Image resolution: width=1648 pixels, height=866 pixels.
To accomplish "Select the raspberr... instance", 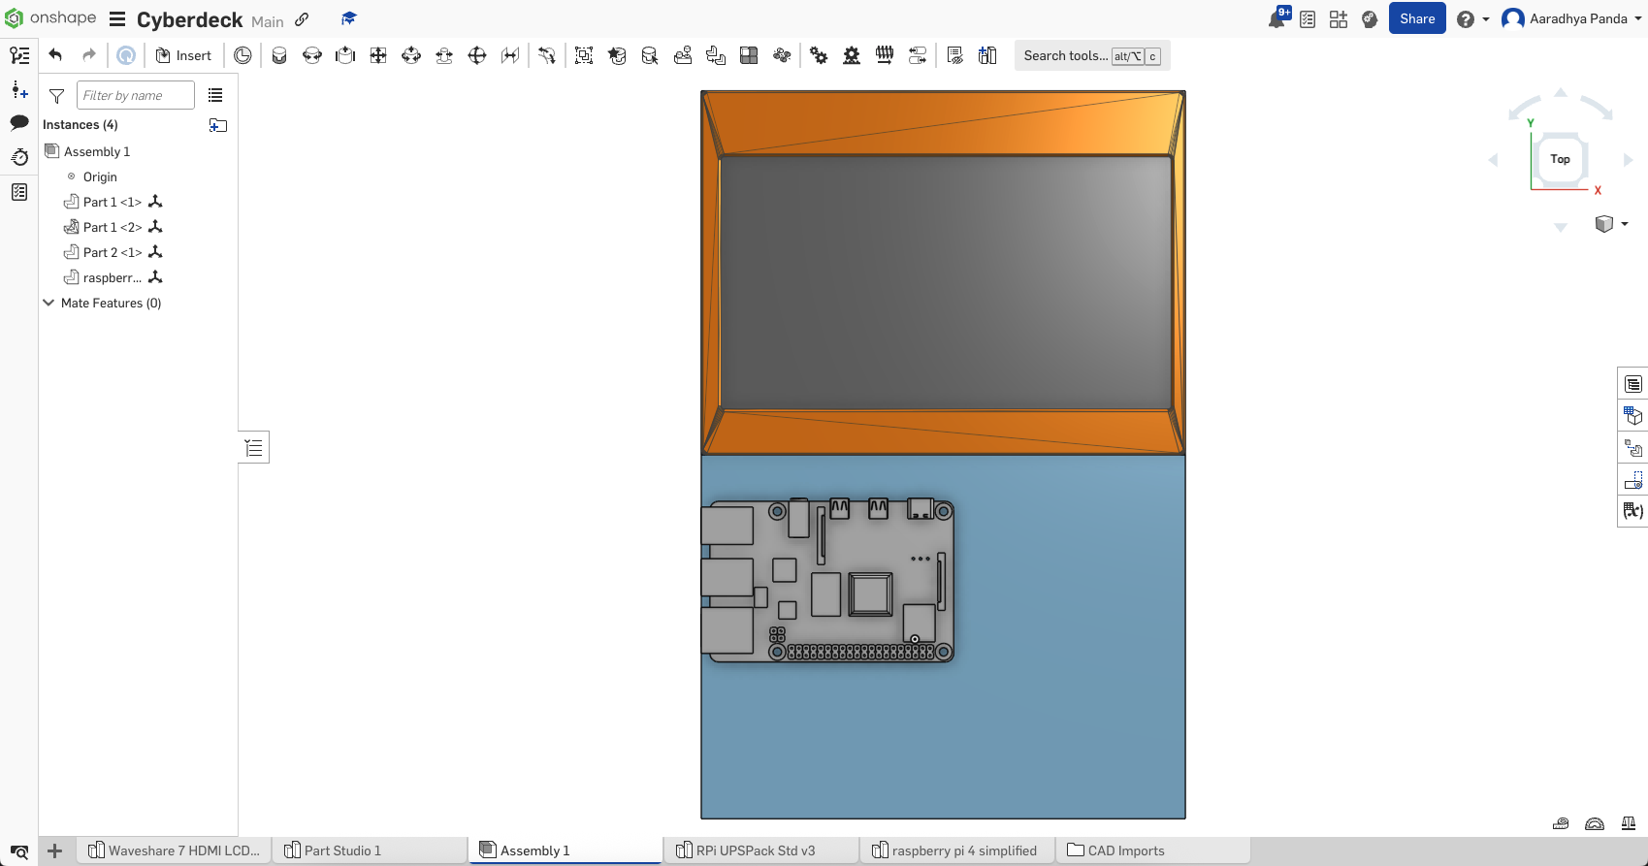I will point(113,277).
